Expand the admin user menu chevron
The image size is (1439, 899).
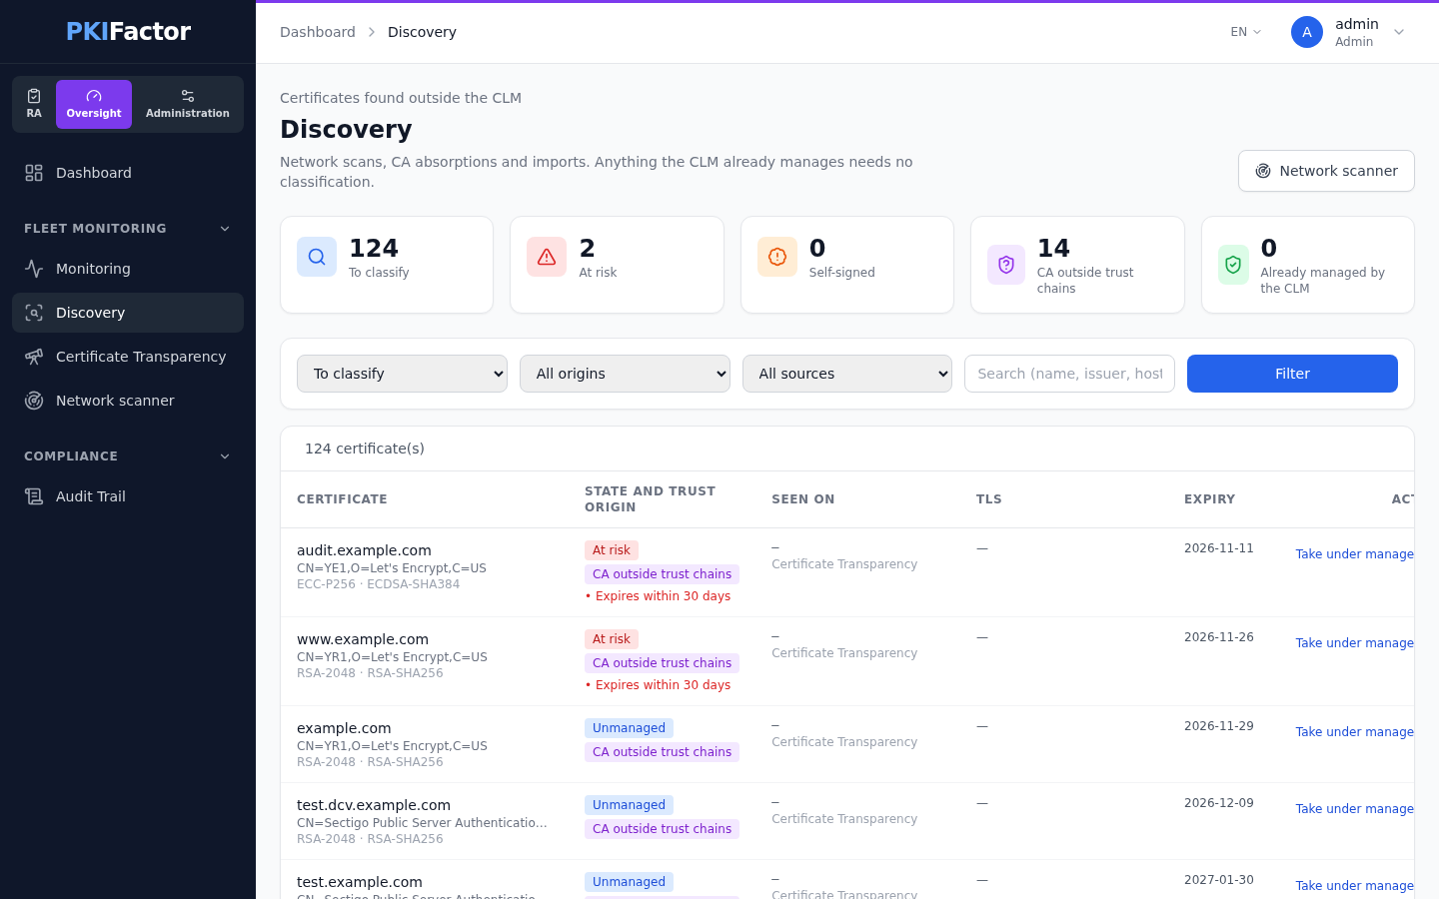[x=1399, y=32]
